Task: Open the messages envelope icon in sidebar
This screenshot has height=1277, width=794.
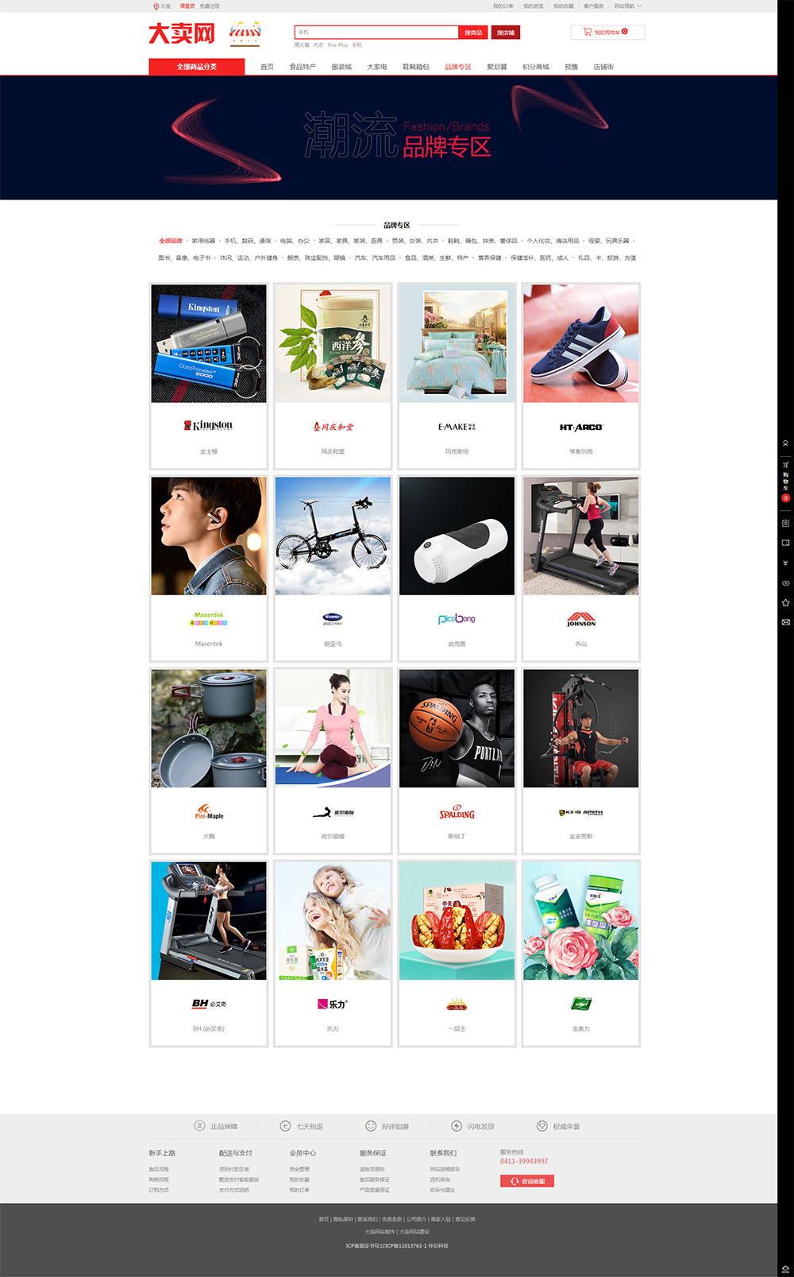Action: [x=785, y=622]
